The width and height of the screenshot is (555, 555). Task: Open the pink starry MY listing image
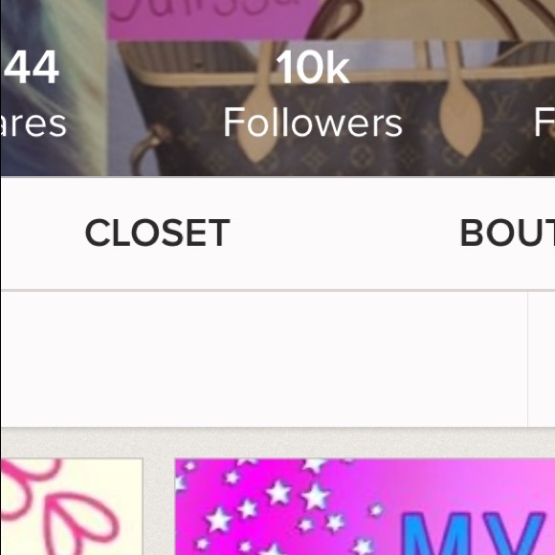[365, 506]
